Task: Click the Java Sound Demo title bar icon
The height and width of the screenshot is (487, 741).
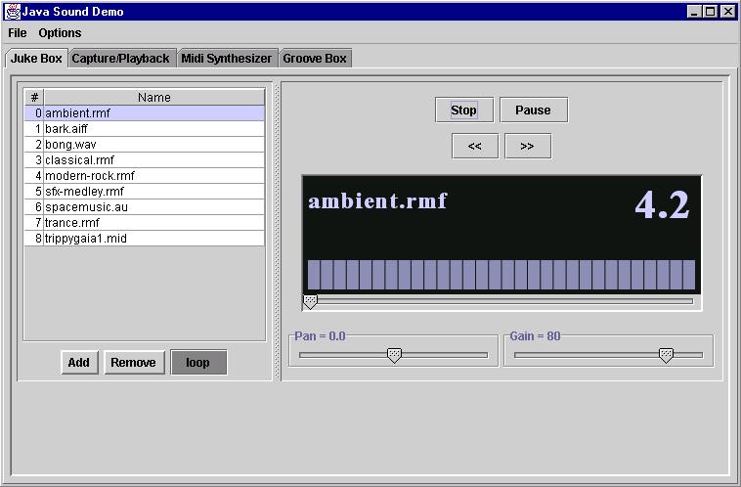Action: coord(13,12)
